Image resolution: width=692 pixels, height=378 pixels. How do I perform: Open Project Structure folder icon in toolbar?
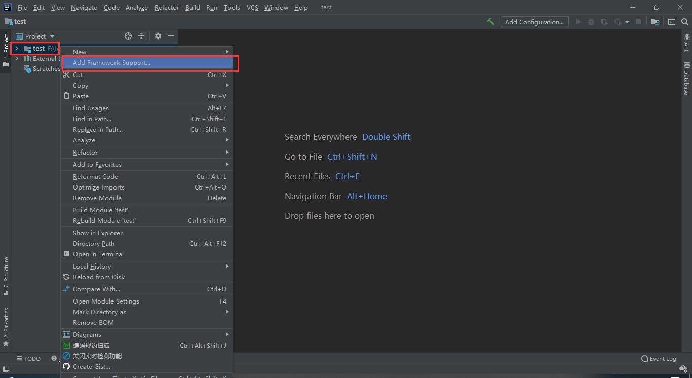655,22
